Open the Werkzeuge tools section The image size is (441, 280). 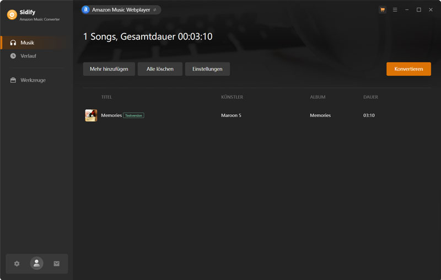click(x=36, y=80)
